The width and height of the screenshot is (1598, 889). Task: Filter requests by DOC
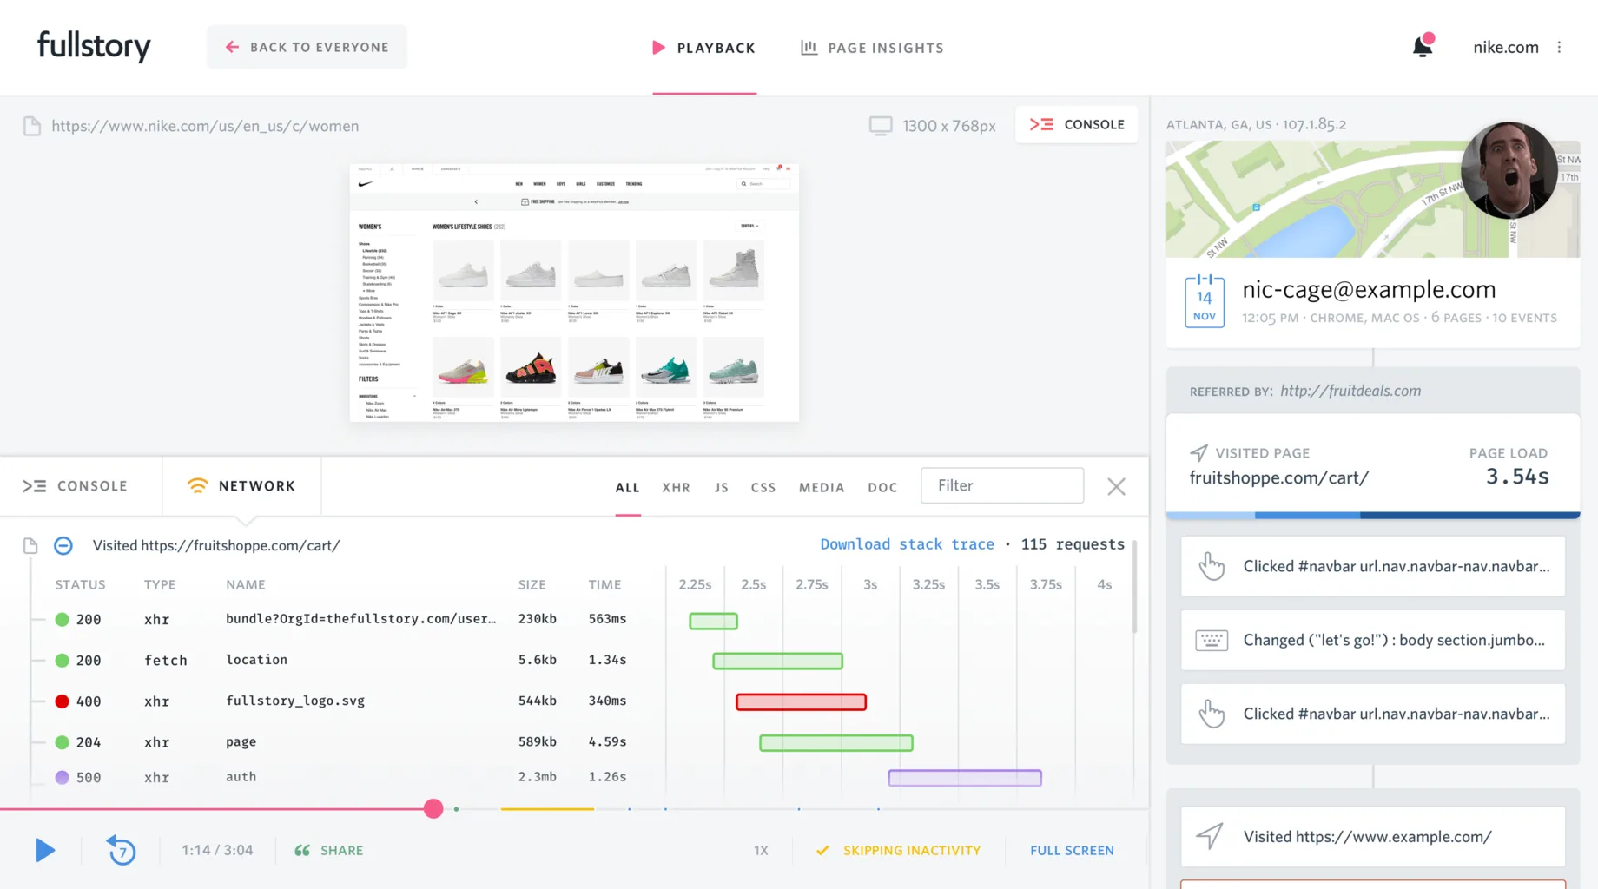pyautogui.click(x=882, y=487)
